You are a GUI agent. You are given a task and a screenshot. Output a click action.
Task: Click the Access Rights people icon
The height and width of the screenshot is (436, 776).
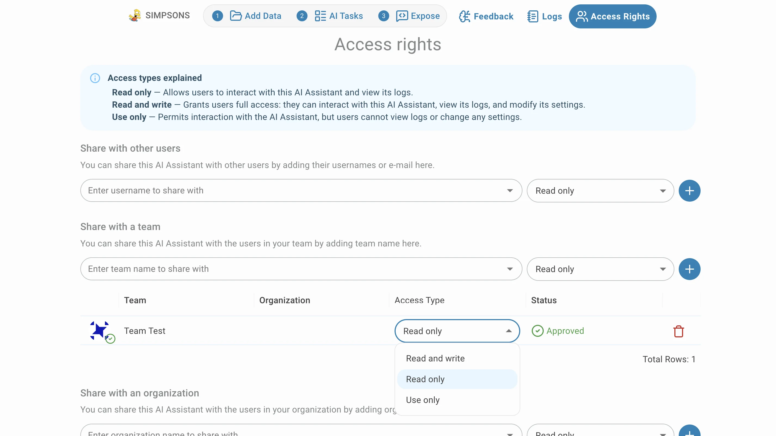click(x=581, y=16)
